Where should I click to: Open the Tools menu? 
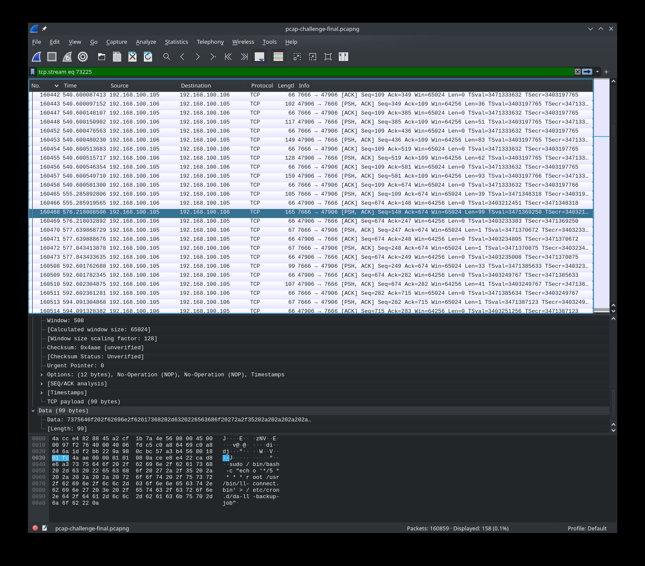pyautogui.click(x=269, y=42)
